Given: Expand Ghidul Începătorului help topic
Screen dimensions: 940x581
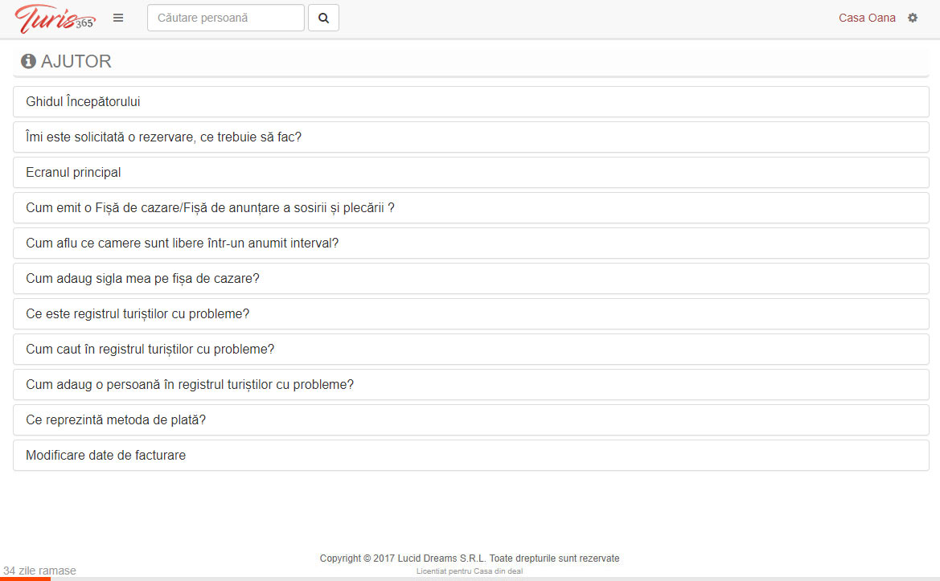Looking at the screenshot, I should (x=471, y=102).
